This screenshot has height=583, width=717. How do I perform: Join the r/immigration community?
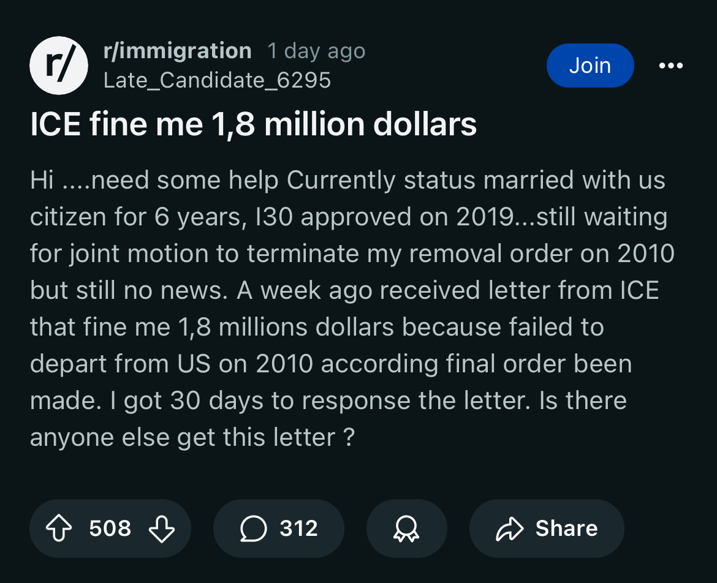(x=590, y=66)
